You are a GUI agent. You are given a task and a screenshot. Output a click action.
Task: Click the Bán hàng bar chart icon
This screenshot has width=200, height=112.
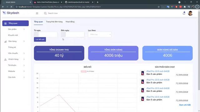point(5,41)
